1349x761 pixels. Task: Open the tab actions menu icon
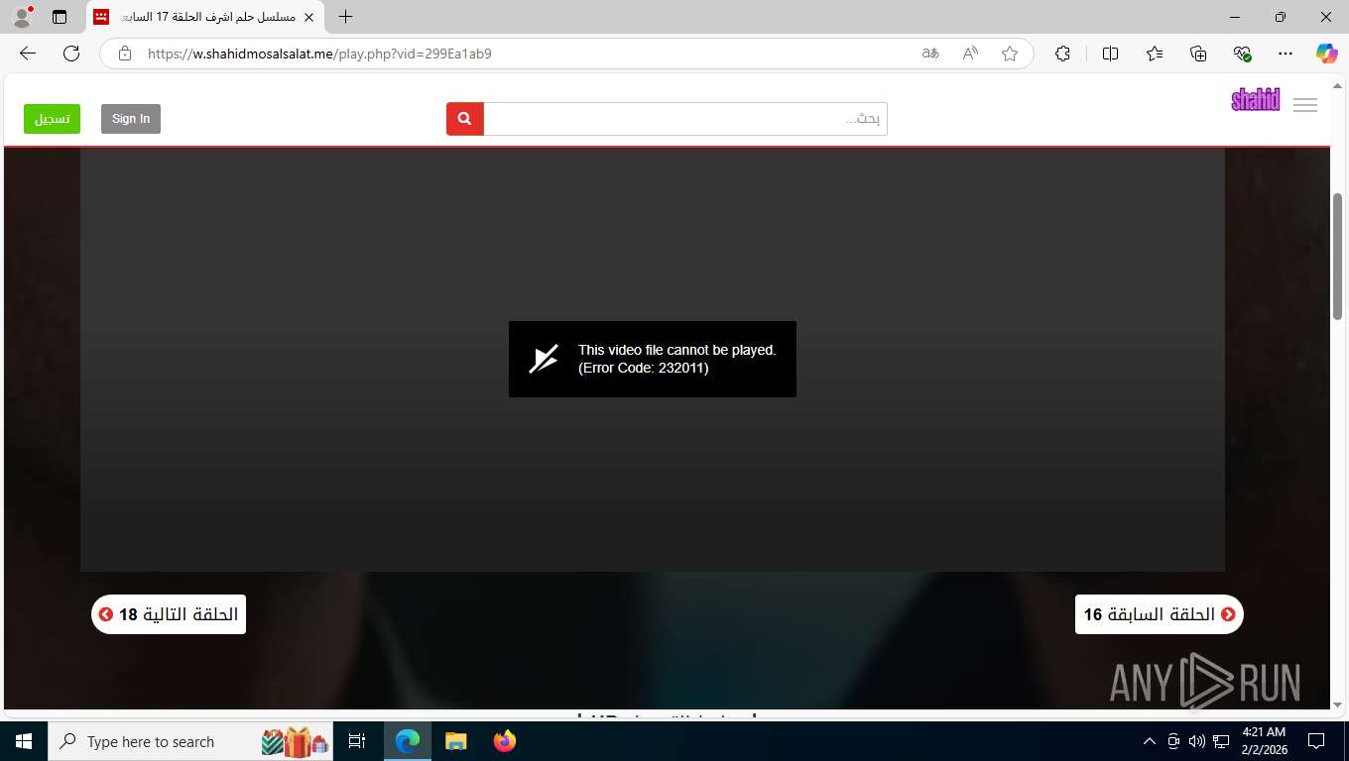point(60,17)
